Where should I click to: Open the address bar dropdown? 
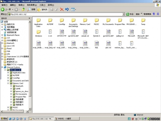point(124,14)
